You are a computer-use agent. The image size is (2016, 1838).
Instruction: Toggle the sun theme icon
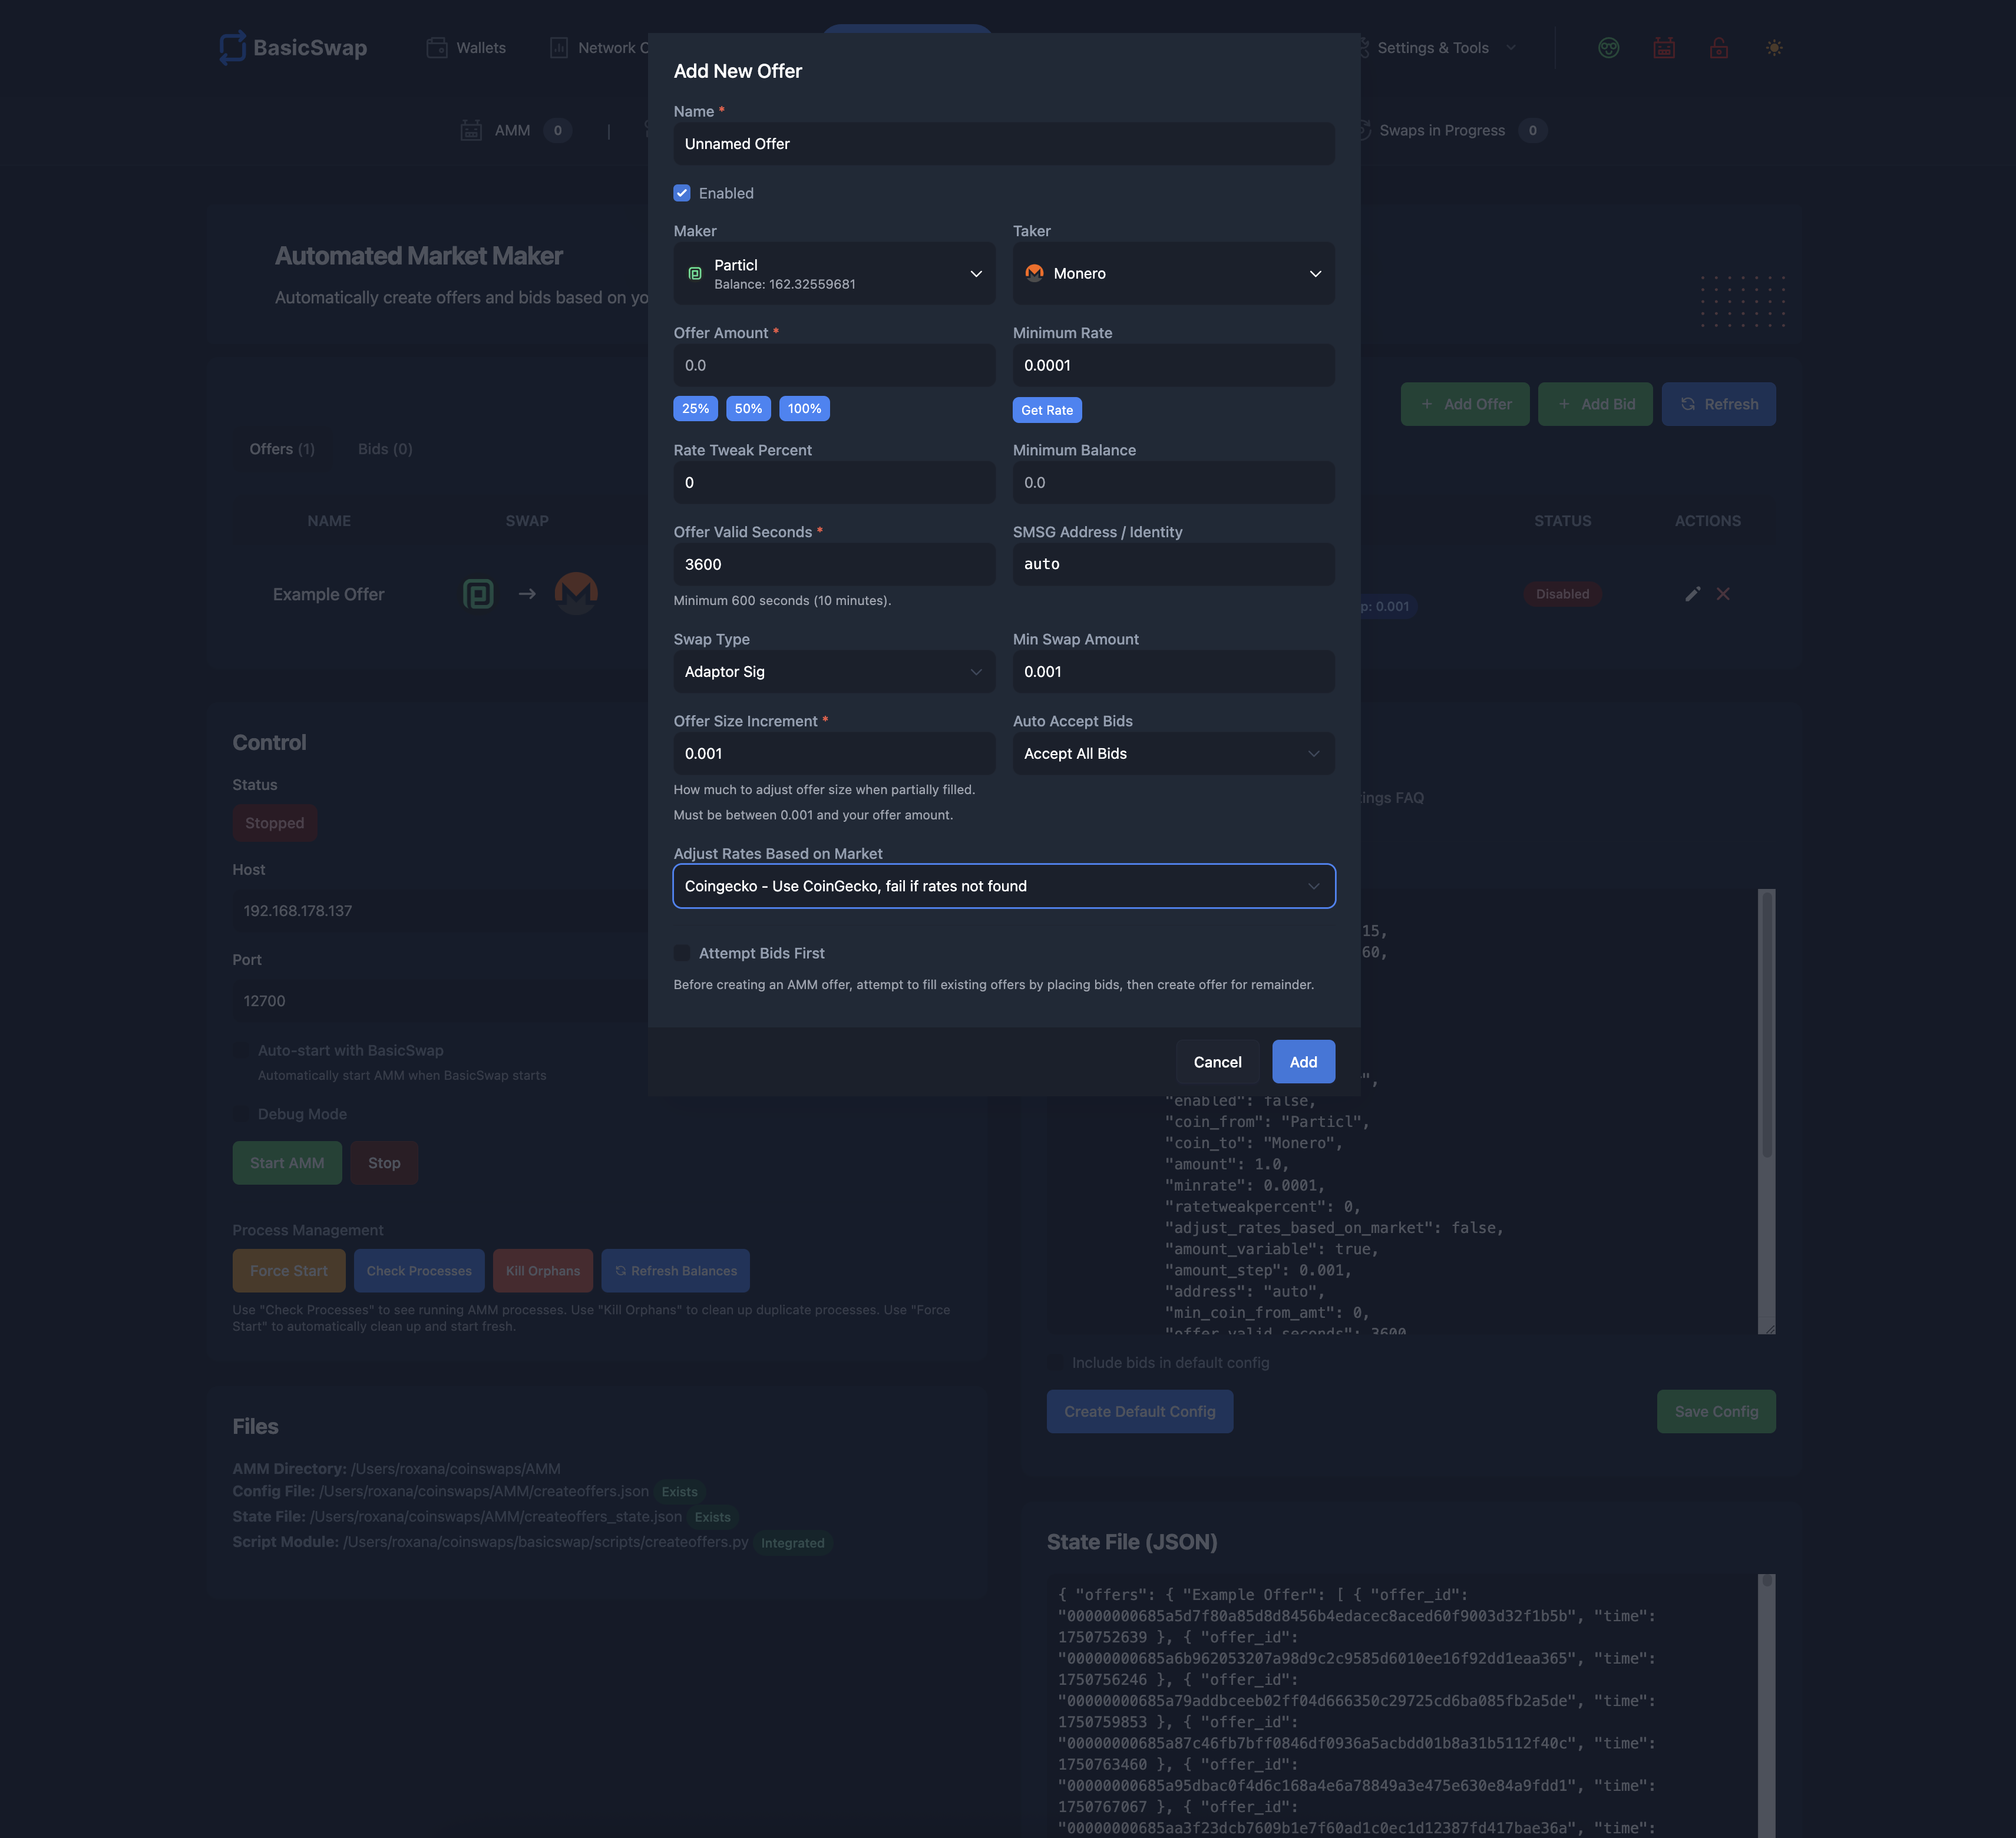click(1773, 48)
